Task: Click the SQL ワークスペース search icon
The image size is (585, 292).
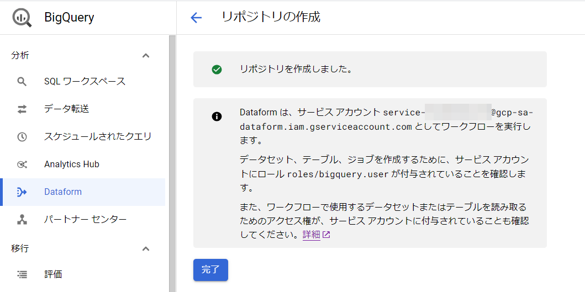Action: coord(22,82)
